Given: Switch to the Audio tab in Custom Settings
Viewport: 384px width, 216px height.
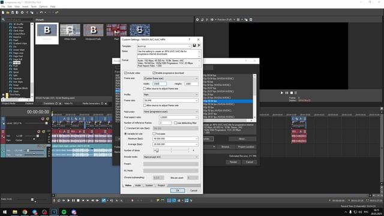Looking at the screenshot, I should [x=138, y=185].
